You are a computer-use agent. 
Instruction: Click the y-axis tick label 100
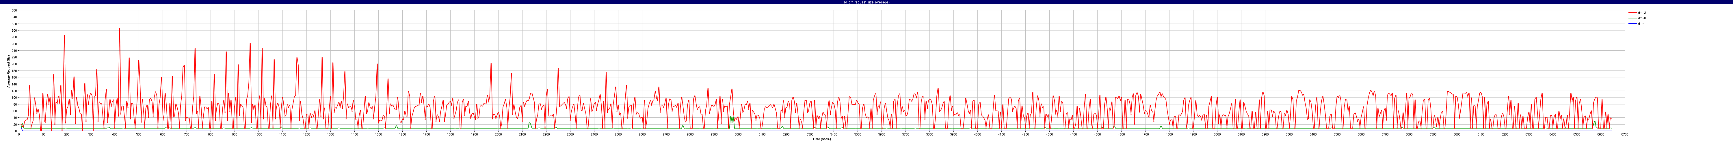point(15,97)
